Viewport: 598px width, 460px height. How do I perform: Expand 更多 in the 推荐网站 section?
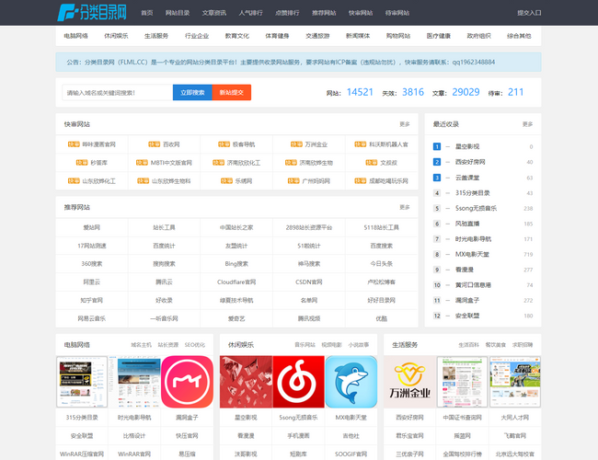(405, 207)
